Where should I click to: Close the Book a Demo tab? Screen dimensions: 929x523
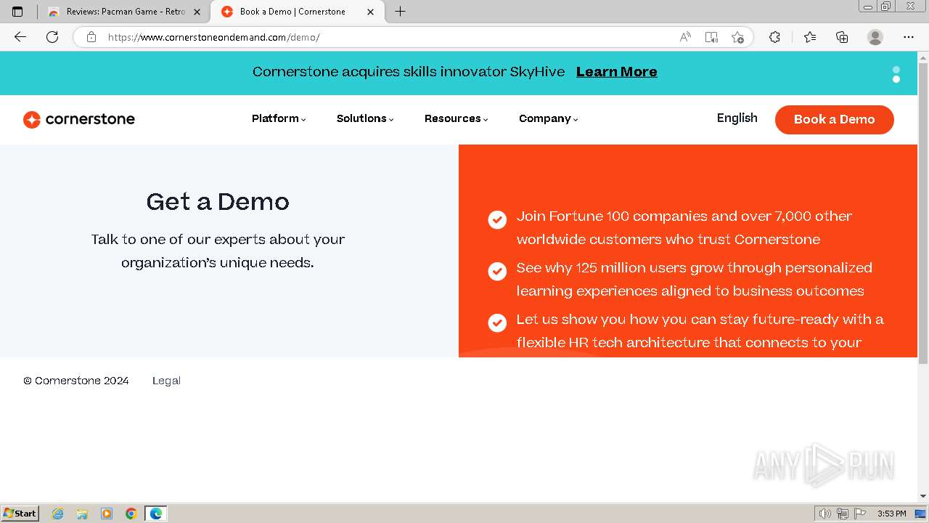[x=371, y=12]
